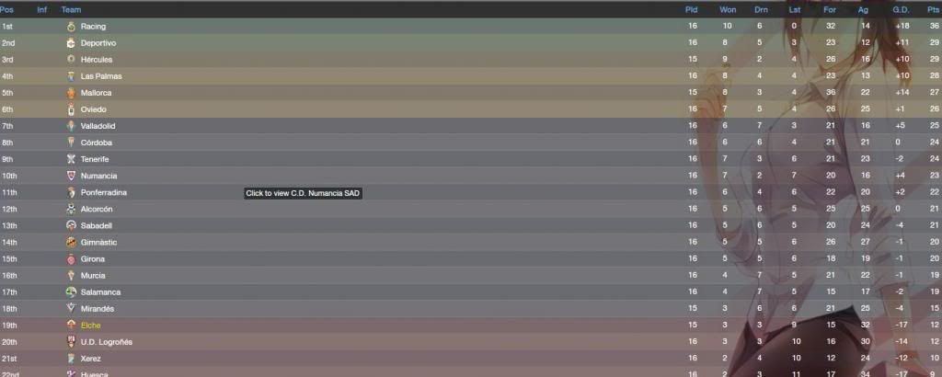
Task: Open the Hércules team name link
Action: click(96, 60)
